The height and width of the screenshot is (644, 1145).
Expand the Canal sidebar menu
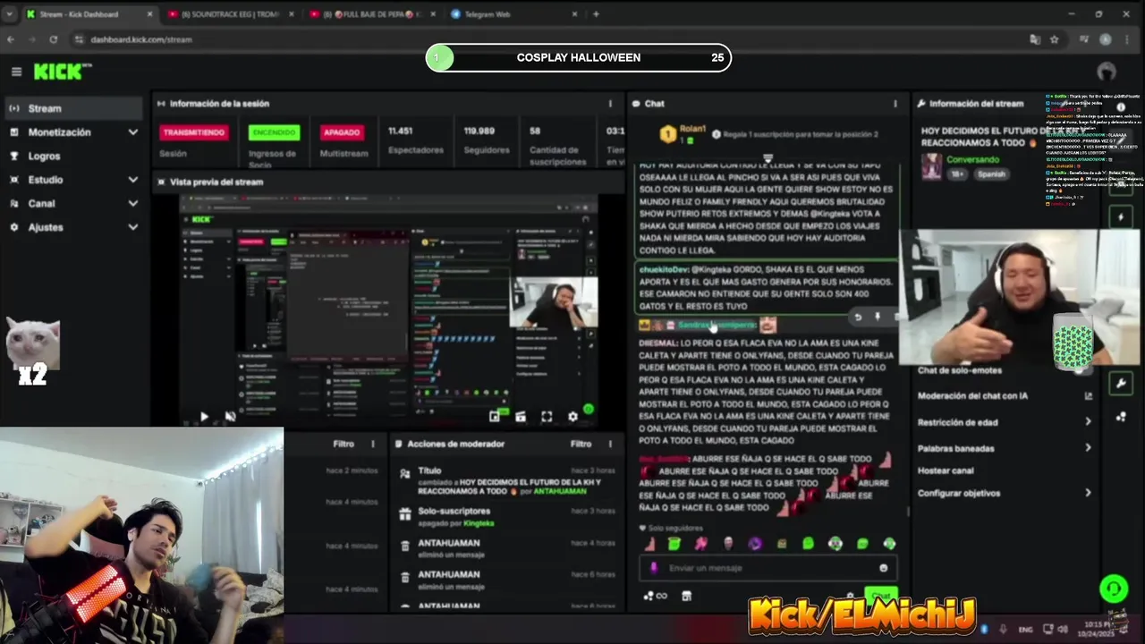(72, 203)
